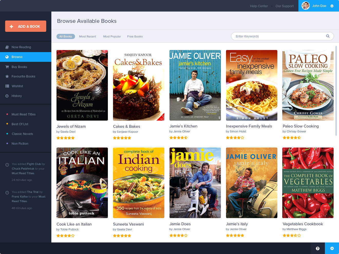This screenshot has height=254, width=339.
Task: Open the Classic Novels collection
Action: click(x=22, y=134)
